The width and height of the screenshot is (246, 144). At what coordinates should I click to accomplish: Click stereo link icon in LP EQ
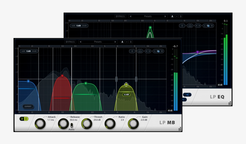tap(208, 26)
